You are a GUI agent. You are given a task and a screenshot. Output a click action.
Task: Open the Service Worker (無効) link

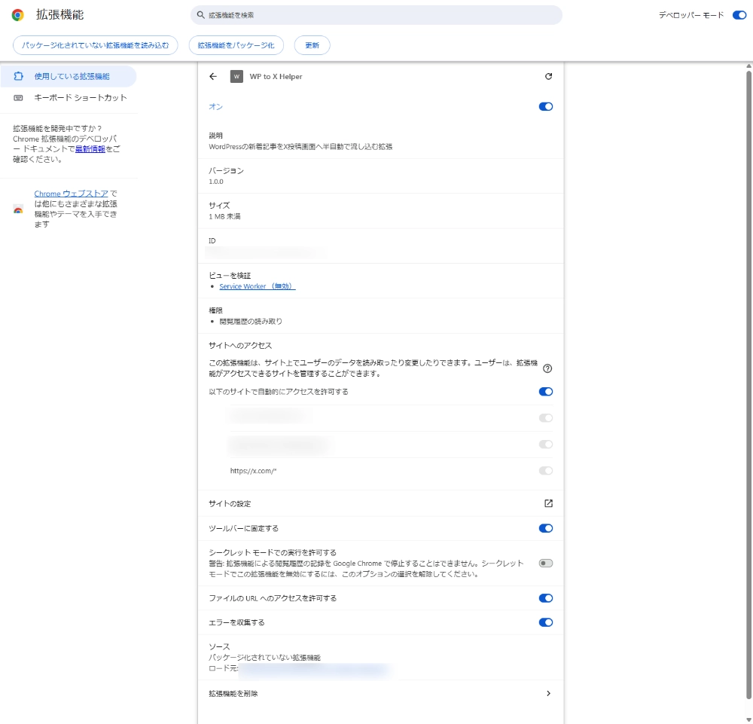(257, 286)
